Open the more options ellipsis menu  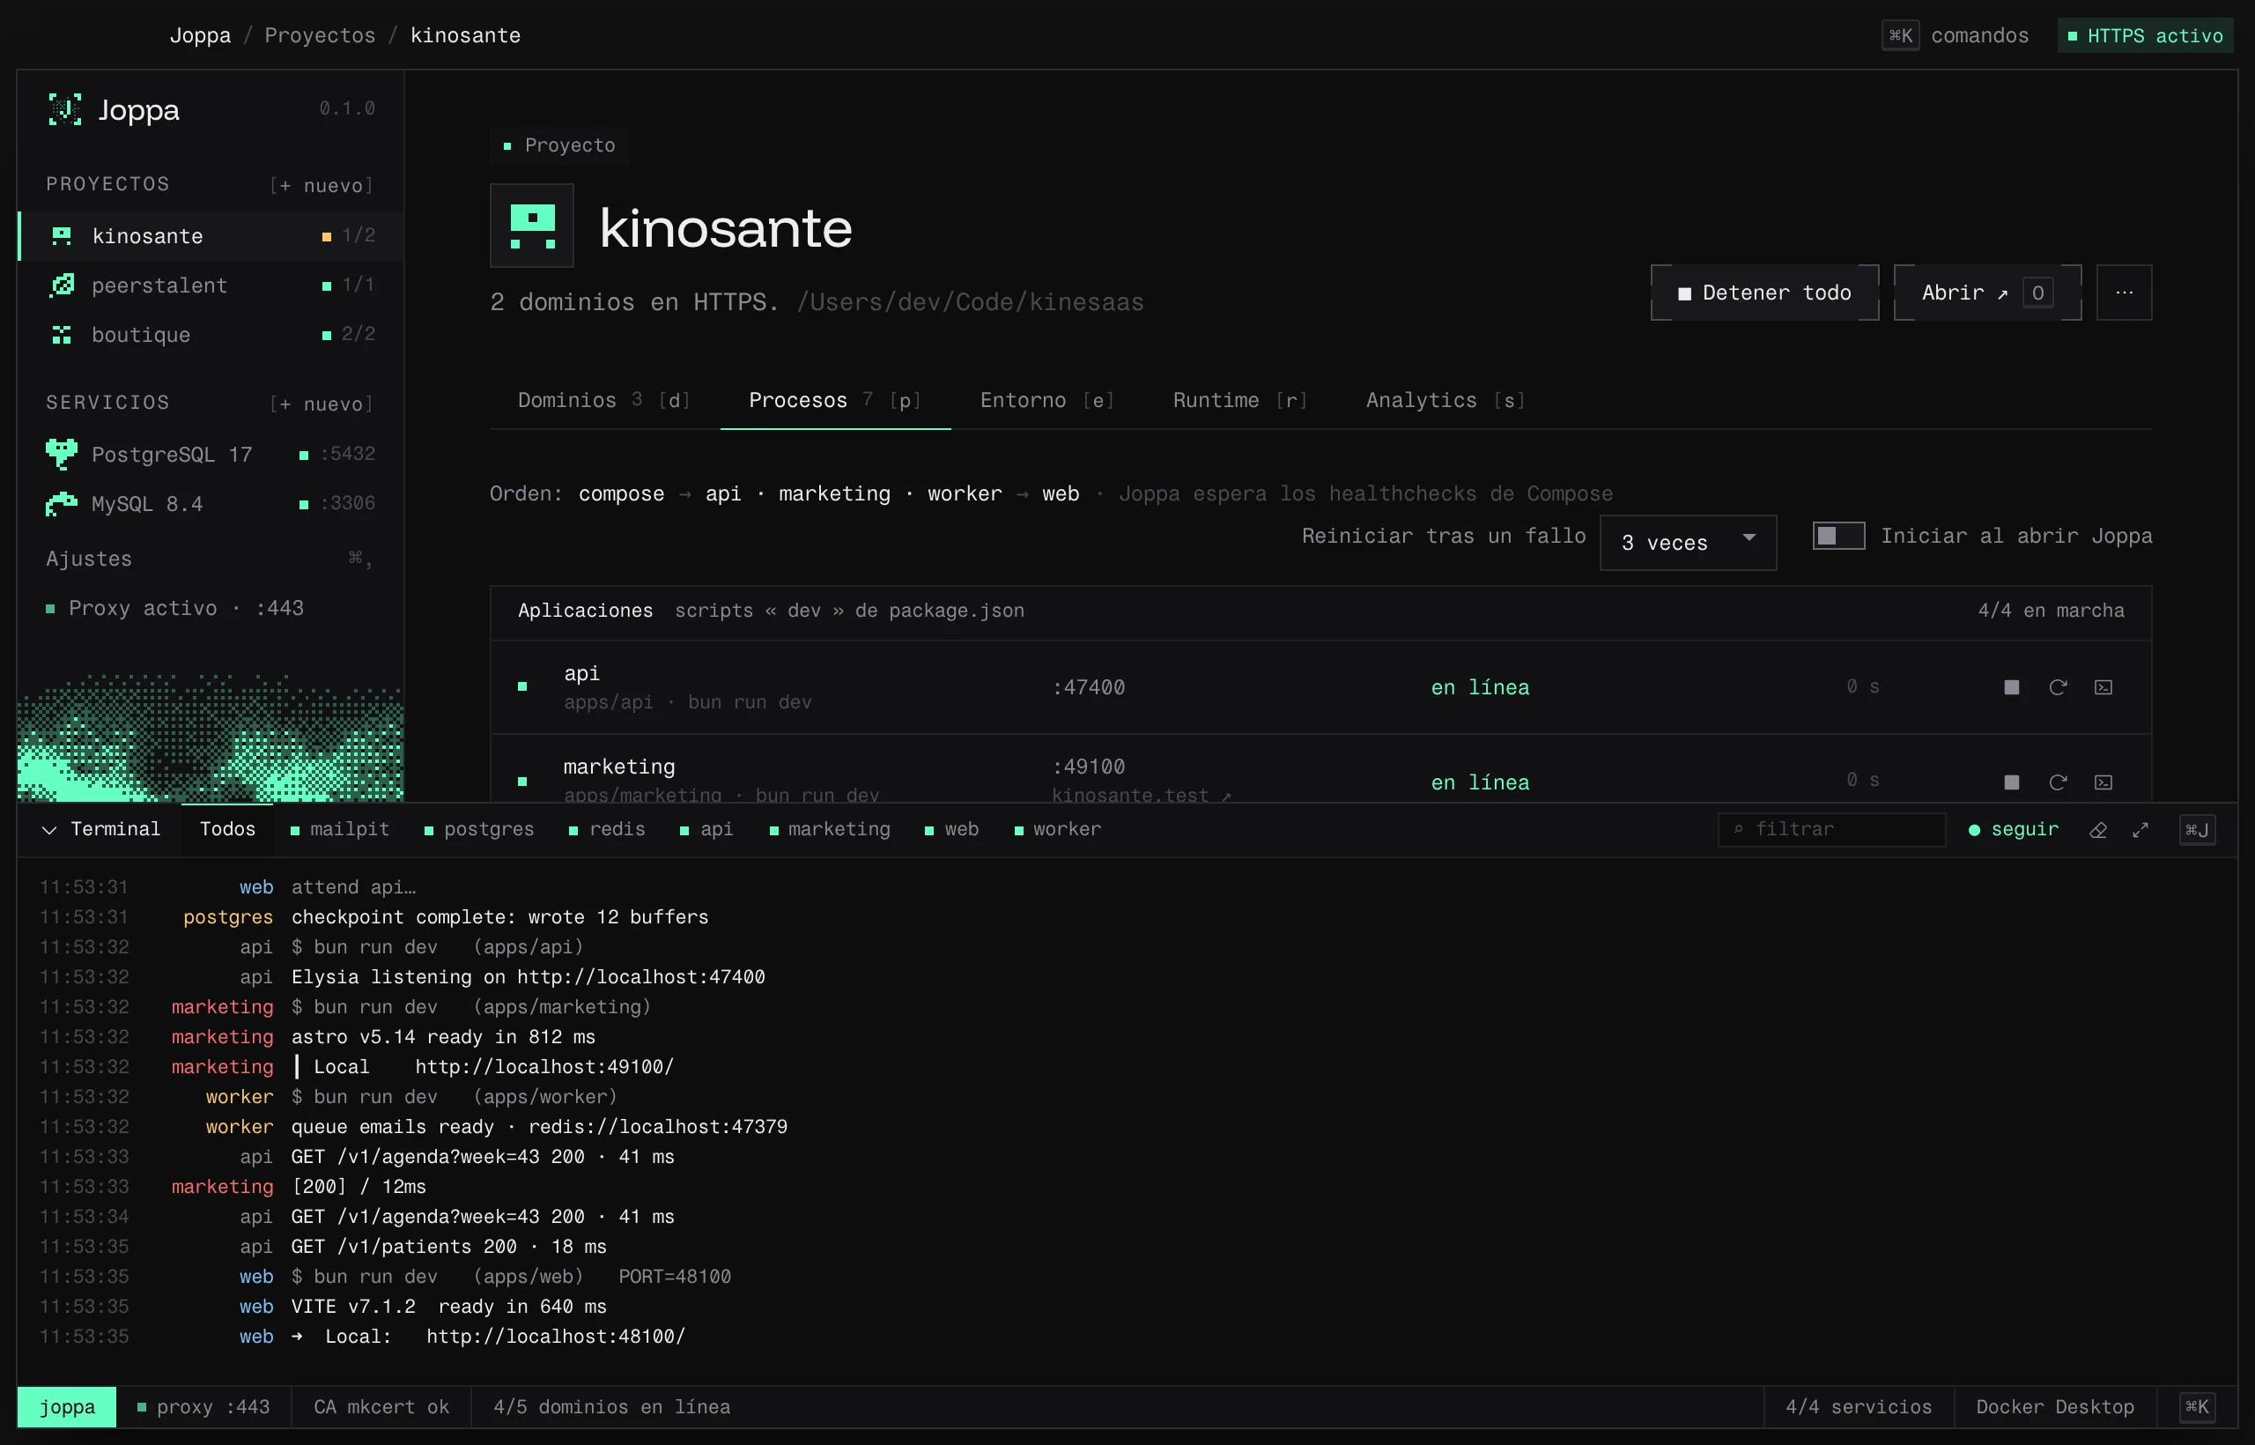tap(2124, 293)
